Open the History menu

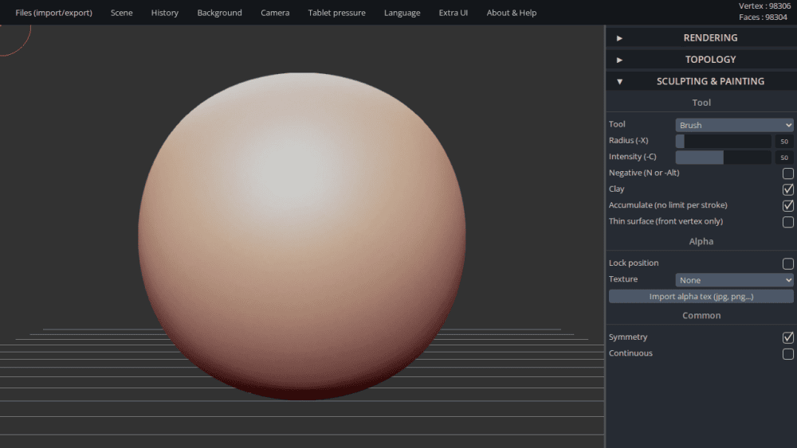(165, 13)
